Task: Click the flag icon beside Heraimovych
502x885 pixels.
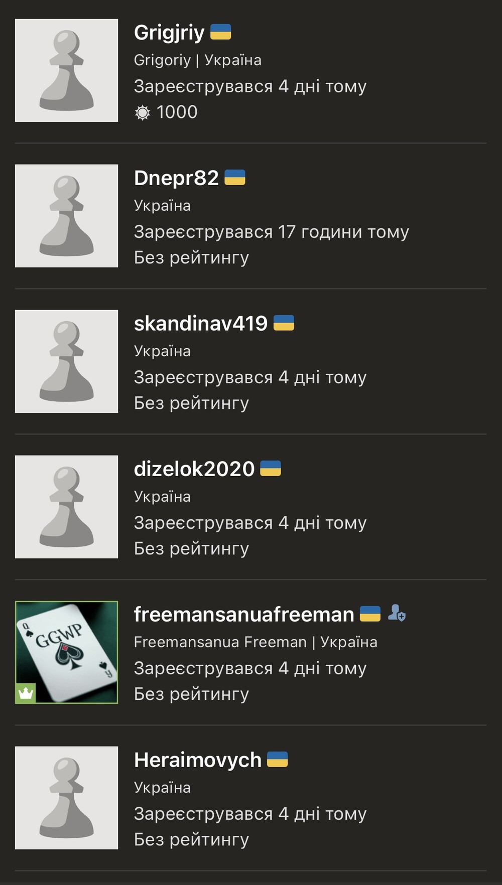Action: [277, 760]
